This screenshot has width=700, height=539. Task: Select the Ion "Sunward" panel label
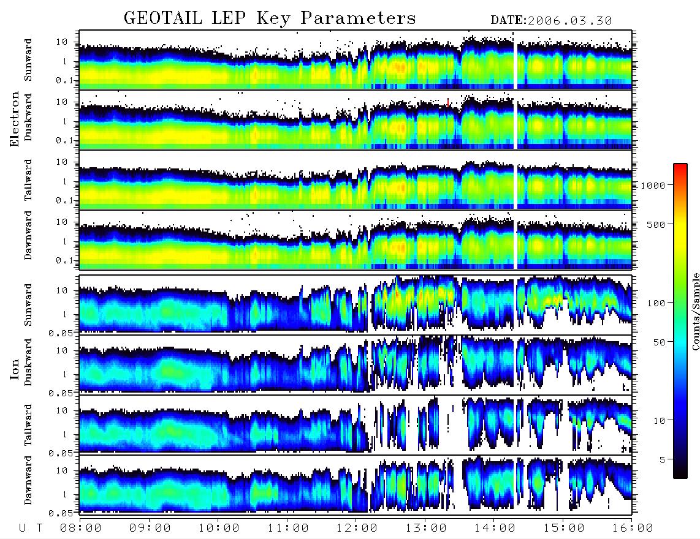coord(28,305)
